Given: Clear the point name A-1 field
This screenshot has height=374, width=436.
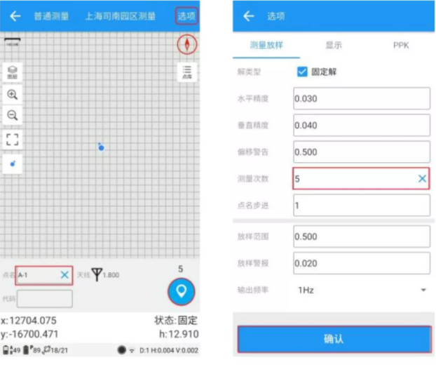Looking at the screenshot, I should (64, 275).
